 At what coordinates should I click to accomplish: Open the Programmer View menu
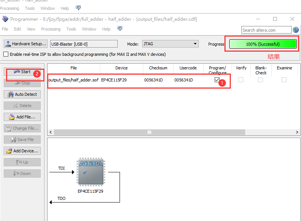coord(31,29)
